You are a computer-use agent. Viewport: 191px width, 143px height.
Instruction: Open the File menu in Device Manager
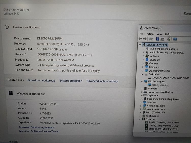142,34
